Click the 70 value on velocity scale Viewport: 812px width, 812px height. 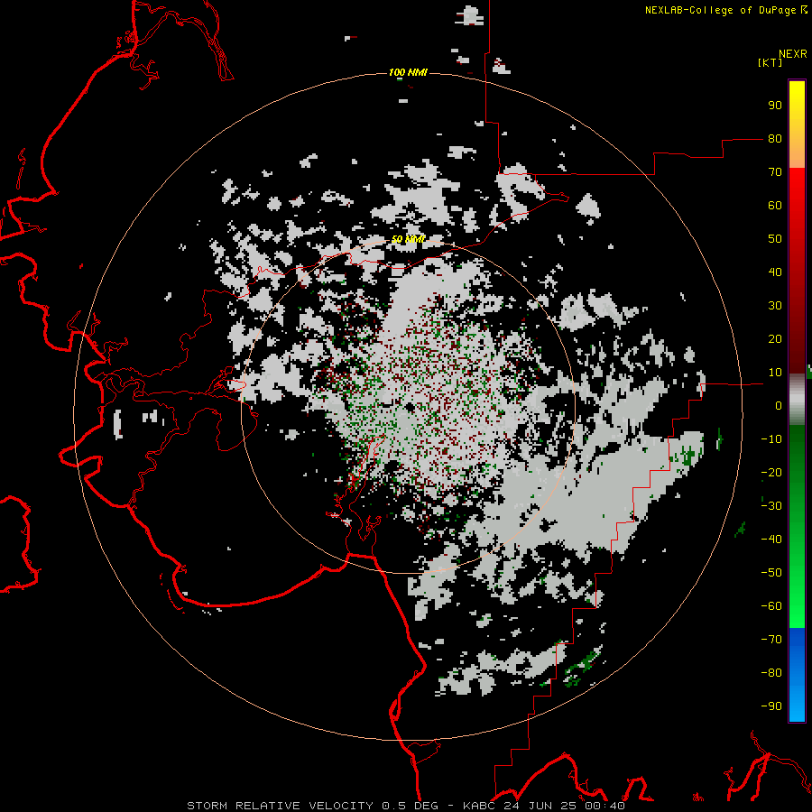775,172
